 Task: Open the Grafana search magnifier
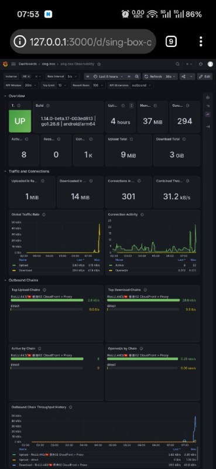coord(177,64)
